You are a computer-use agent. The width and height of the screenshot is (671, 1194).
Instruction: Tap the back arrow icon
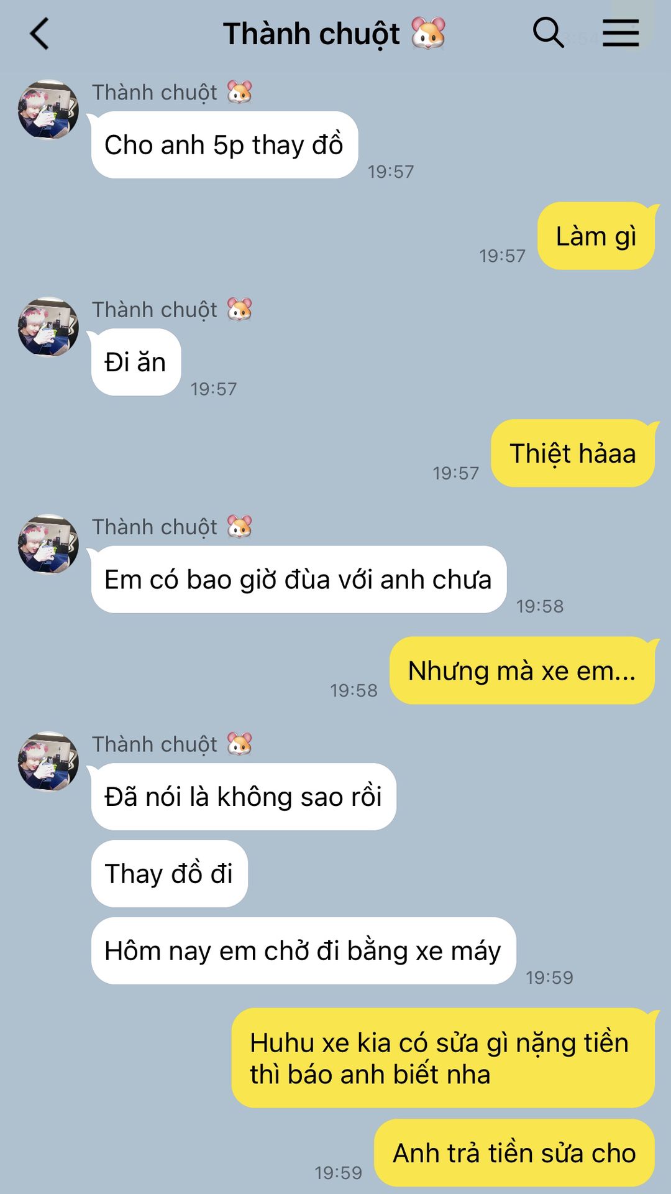39,34
